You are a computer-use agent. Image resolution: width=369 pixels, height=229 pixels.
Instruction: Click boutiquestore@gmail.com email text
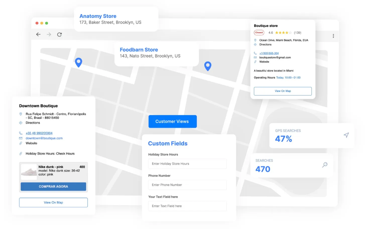pyautogui.click(x=275, y=58)
